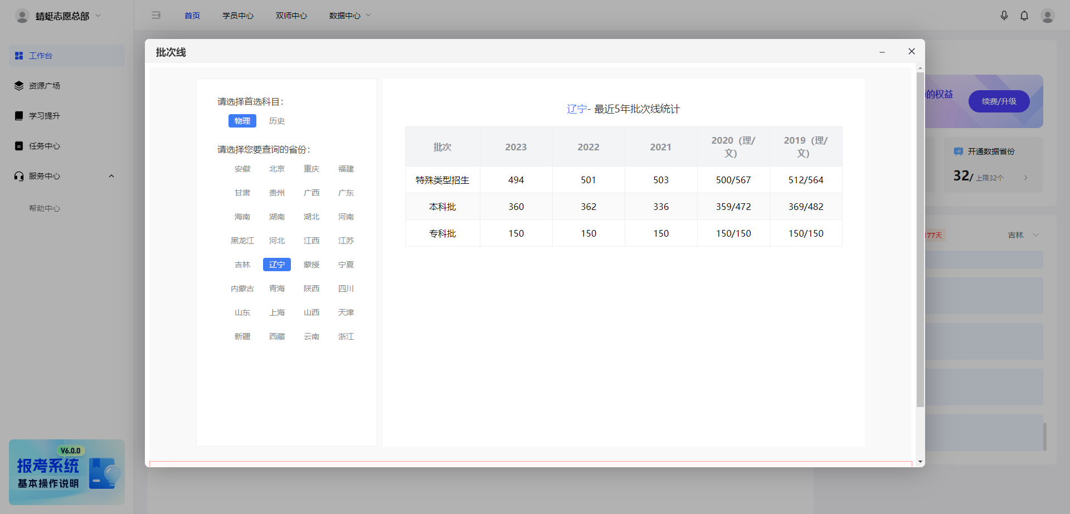This screenshot has width=1070, height=514.
Task: Open notifications via the bell icon
Action: click(1024, 15)
